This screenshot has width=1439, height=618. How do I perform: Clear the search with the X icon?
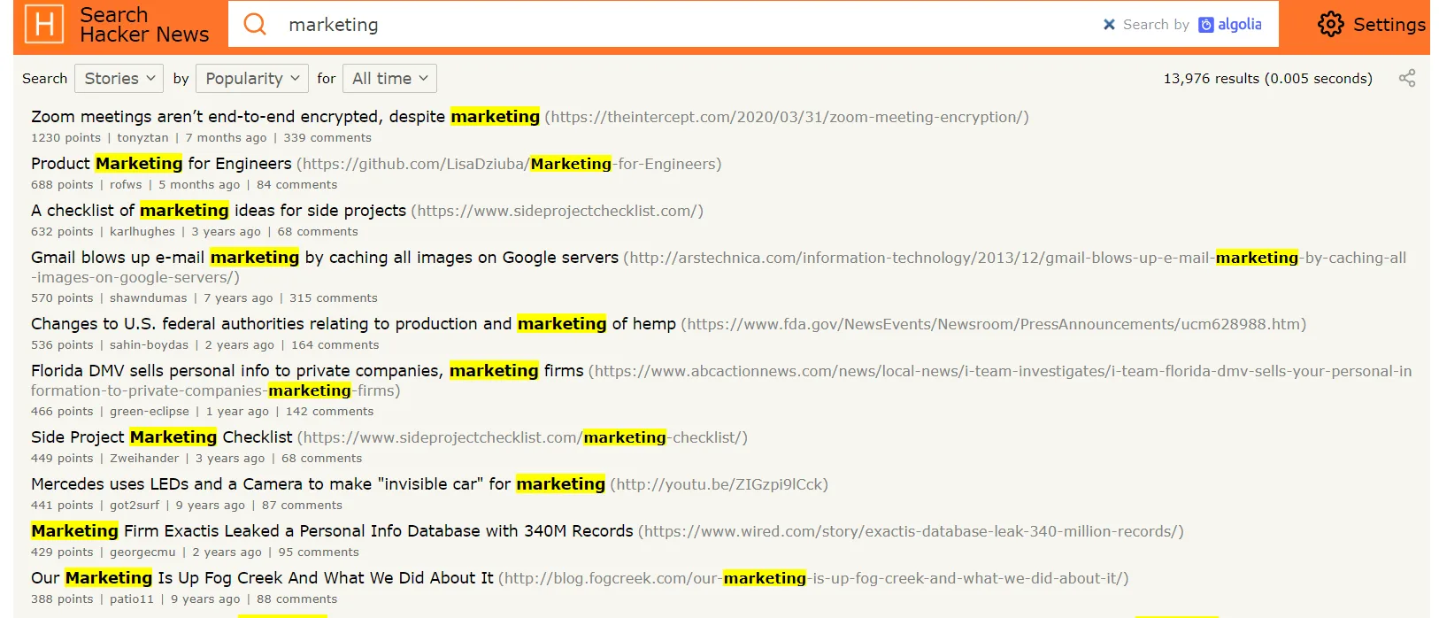pyautogui.click(x=1109, y=25)
